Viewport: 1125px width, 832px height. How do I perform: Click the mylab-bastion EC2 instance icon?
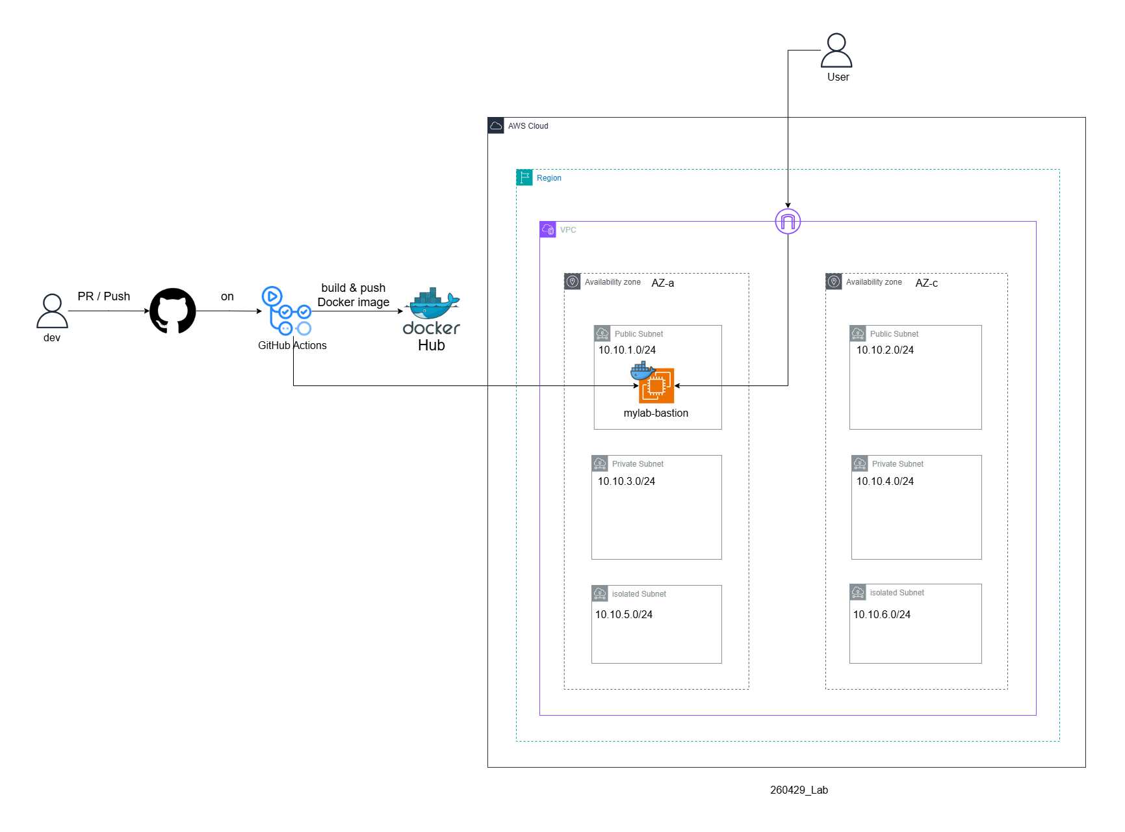pos(656,385)
